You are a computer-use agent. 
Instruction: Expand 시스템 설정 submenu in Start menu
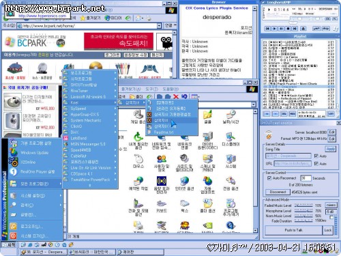[35, 195]
